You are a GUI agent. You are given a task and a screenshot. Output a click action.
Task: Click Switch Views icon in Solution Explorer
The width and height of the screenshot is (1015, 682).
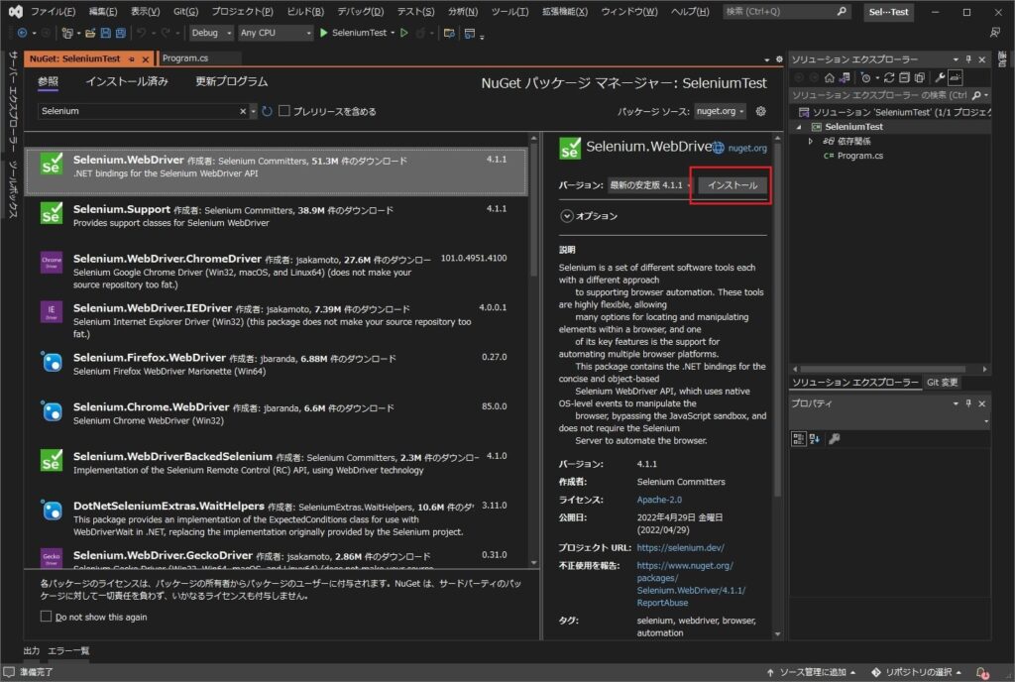click(845, 77)
